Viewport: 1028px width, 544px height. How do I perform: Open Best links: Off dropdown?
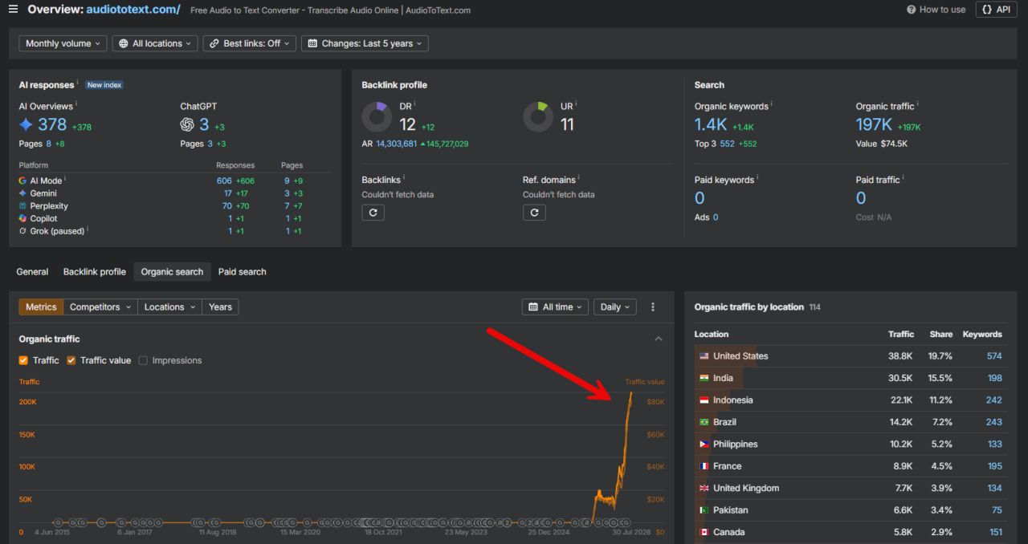(250, 43)
